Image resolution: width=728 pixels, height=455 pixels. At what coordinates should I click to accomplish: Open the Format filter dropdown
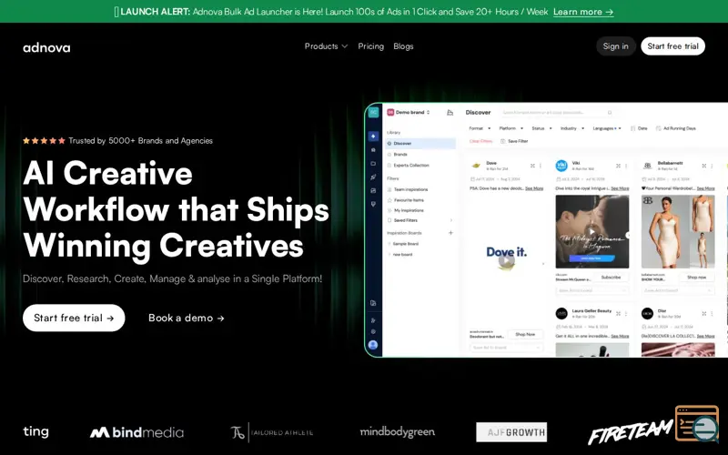480,128
